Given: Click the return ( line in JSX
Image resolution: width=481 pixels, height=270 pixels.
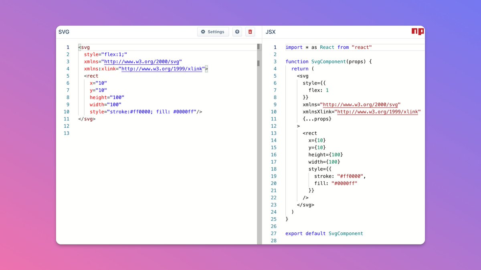Looking at the screenshot, I should pyautogui.click(x=303, y=69).
